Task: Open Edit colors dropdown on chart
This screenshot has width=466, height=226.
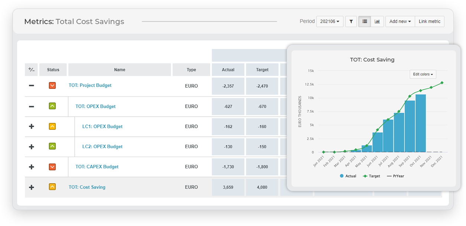Action: [x=423, y=74]
